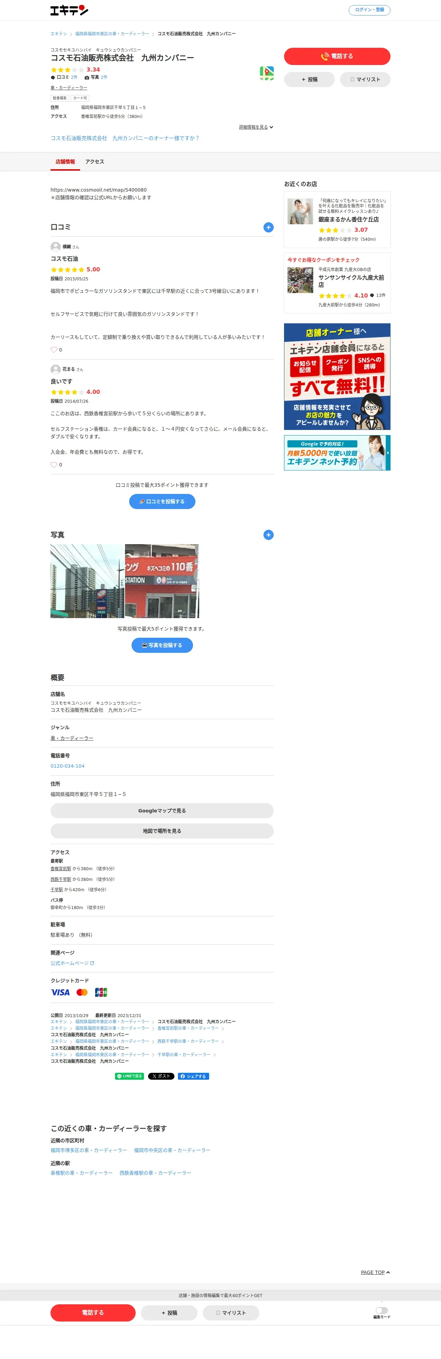Open 地図で場所を見る
The height and width of the screenshot is (1359, 441).
click(x=162, y=831)
